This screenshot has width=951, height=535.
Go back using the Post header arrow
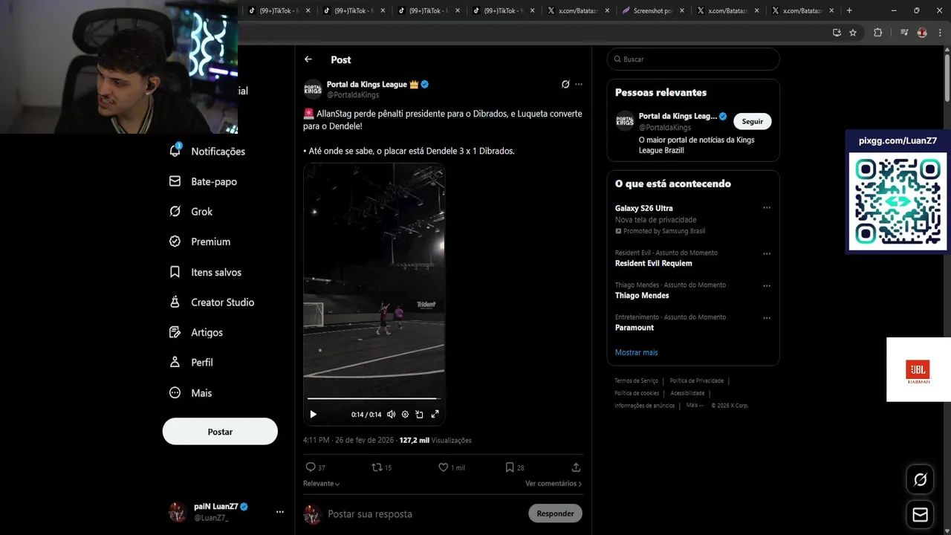308,59
